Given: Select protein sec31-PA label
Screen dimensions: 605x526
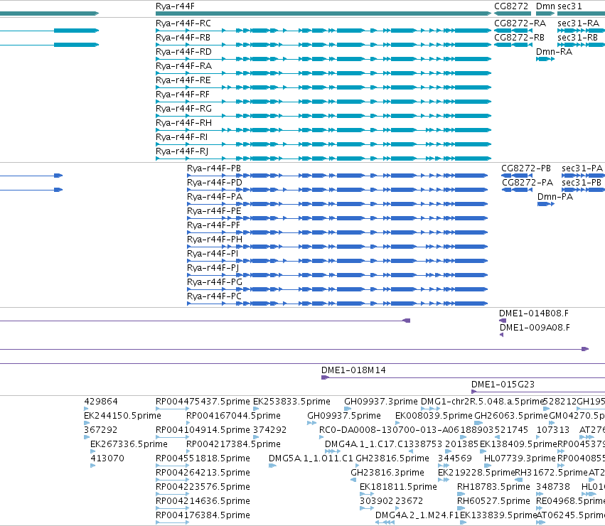Looking at the screenshot, I should tap(582, 168).
